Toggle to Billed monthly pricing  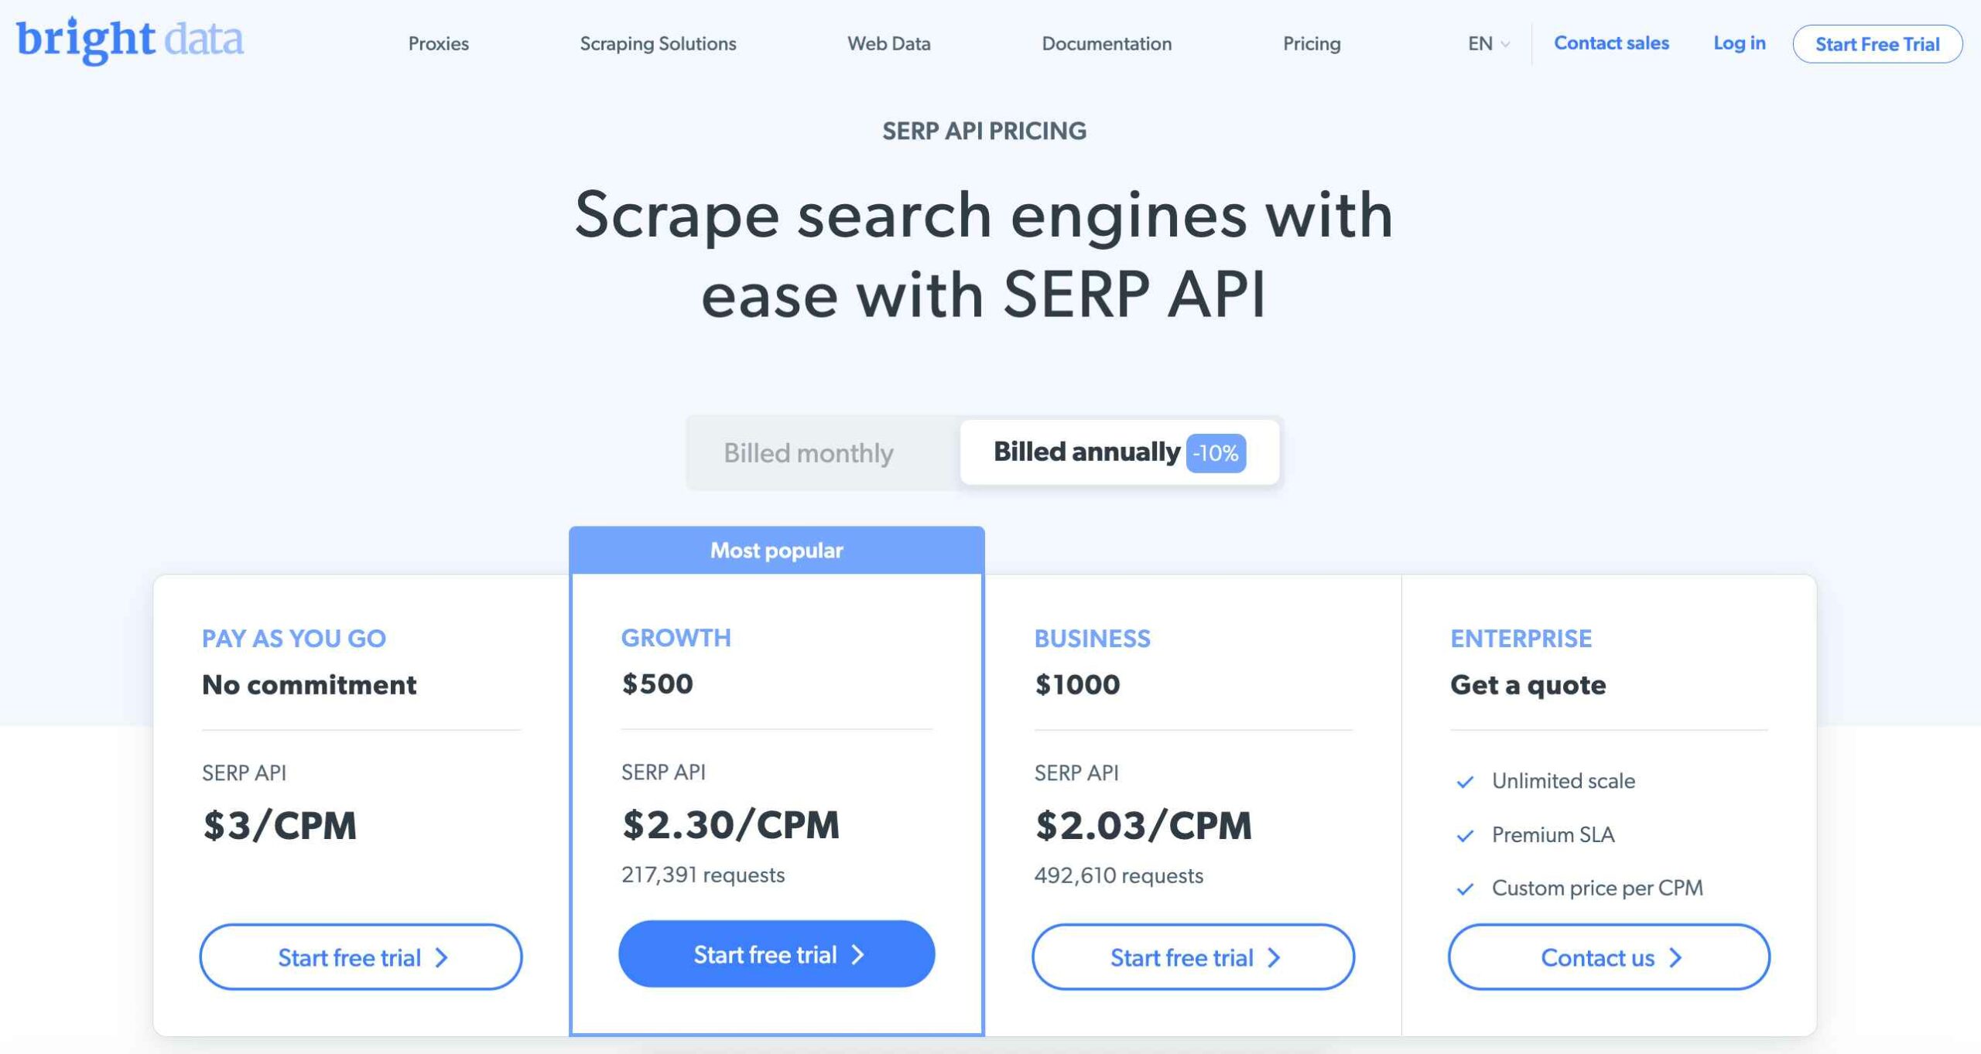click(x=809, y=453)
